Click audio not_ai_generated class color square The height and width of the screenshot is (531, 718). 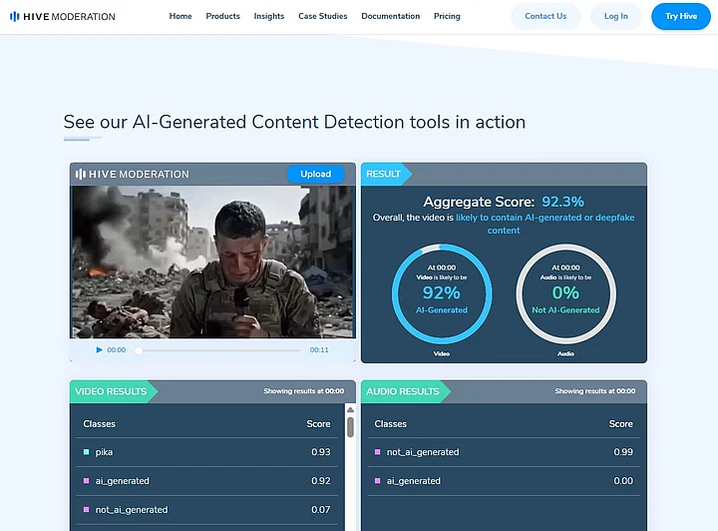pos(378,452)
